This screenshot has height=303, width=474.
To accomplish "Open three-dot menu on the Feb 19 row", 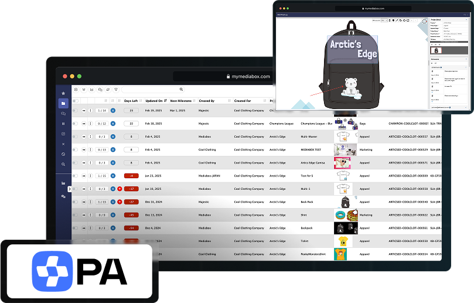I will tap(90, 110).
